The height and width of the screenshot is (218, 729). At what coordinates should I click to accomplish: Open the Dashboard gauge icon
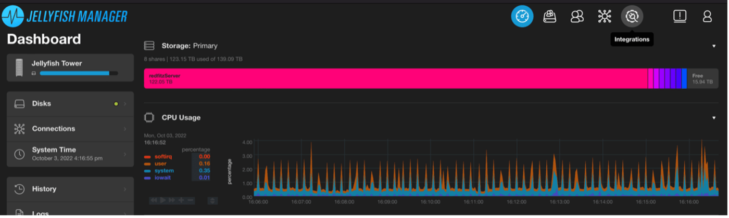[522, 17]
